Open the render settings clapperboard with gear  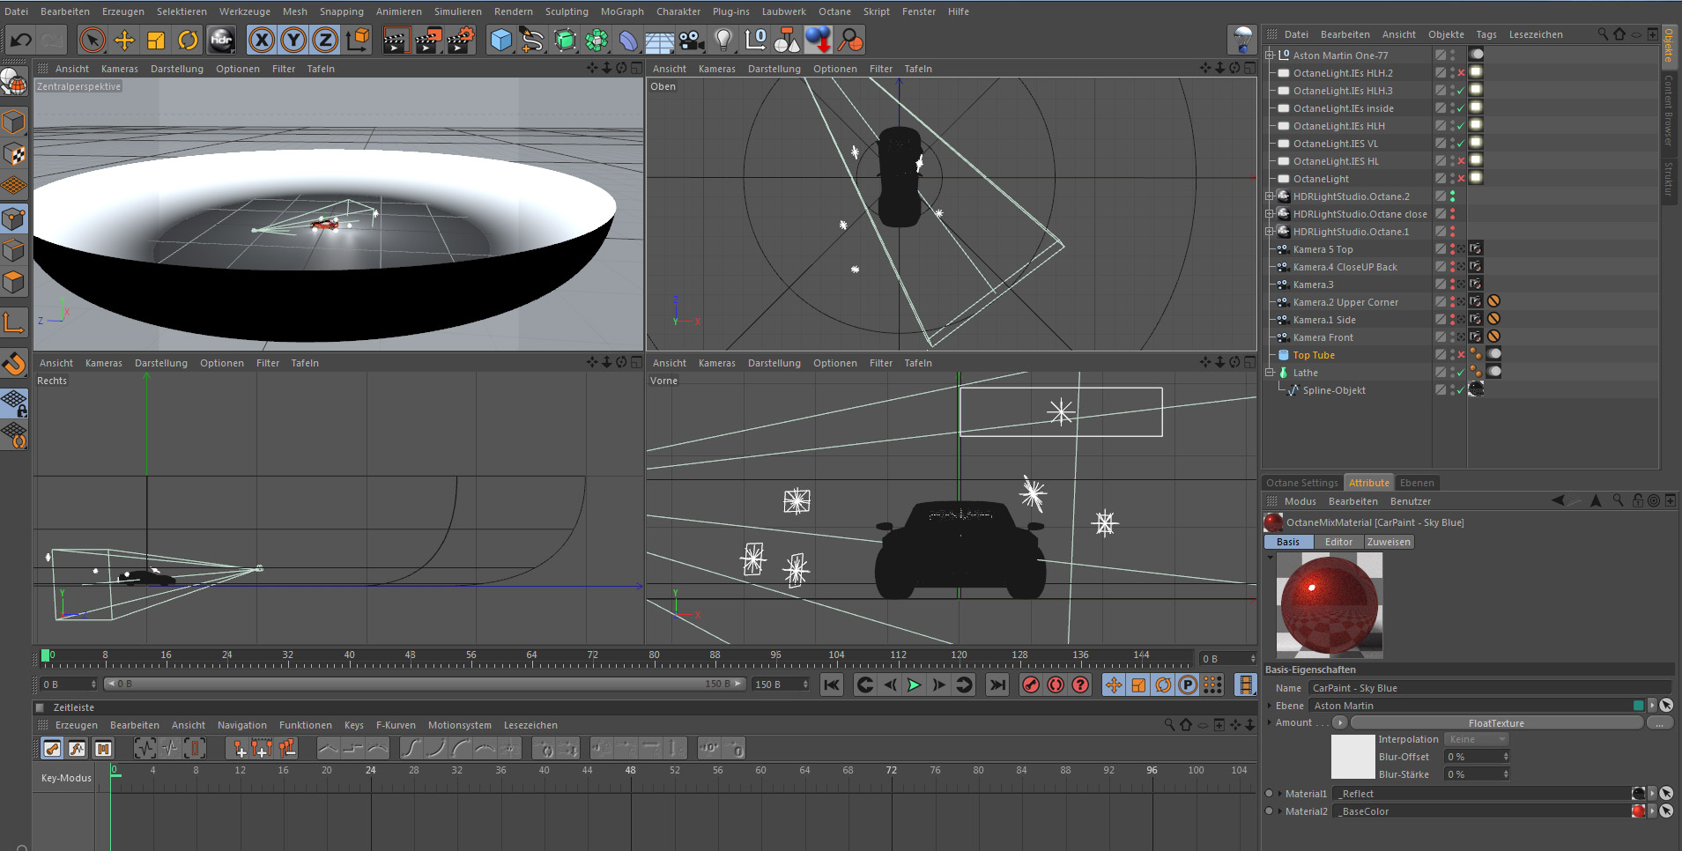pyautogui.click(x=460, y=40)
